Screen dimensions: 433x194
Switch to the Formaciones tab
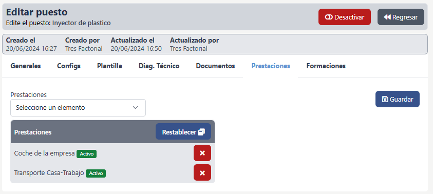click(x=326, y=66)
